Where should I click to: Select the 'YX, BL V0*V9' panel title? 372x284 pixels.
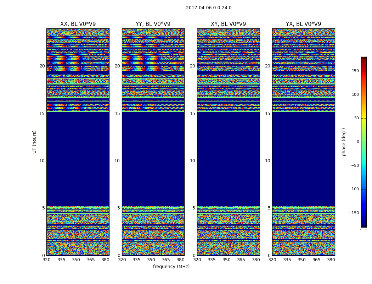pyautogui.click(x=303, y=24)
